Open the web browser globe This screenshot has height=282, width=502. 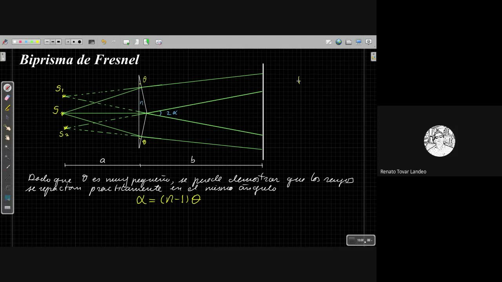click(338, 42)
